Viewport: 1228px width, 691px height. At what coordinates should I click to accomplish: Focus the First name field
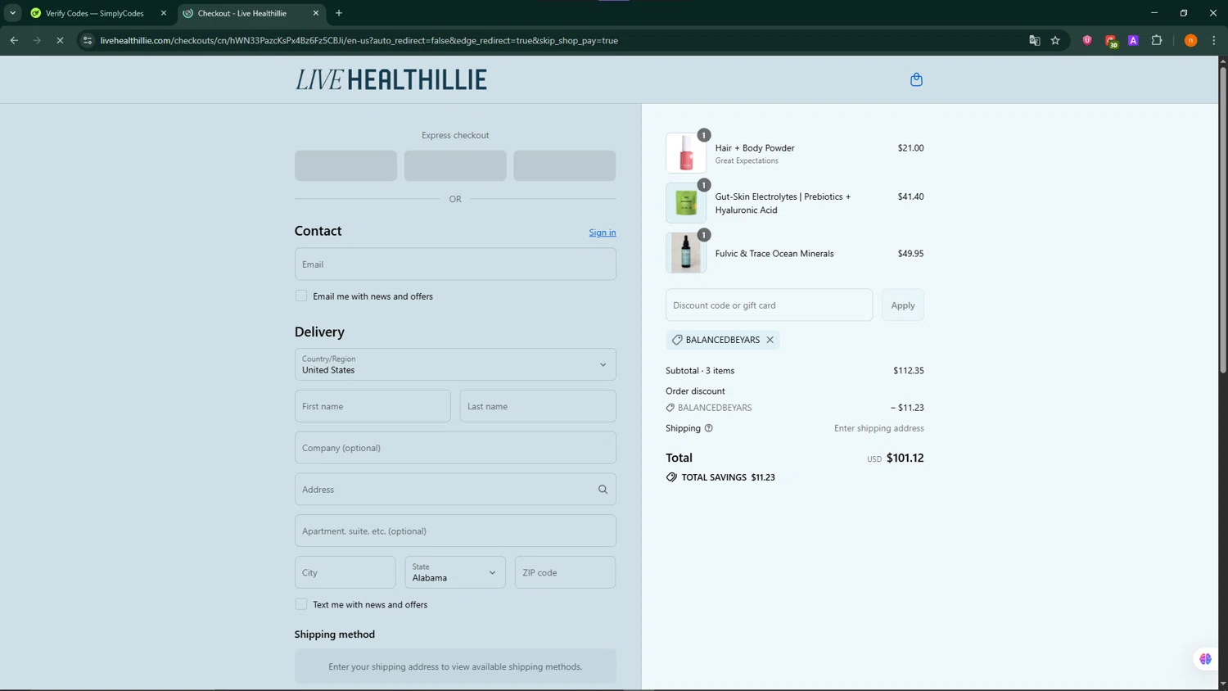(x=372, y=406)
